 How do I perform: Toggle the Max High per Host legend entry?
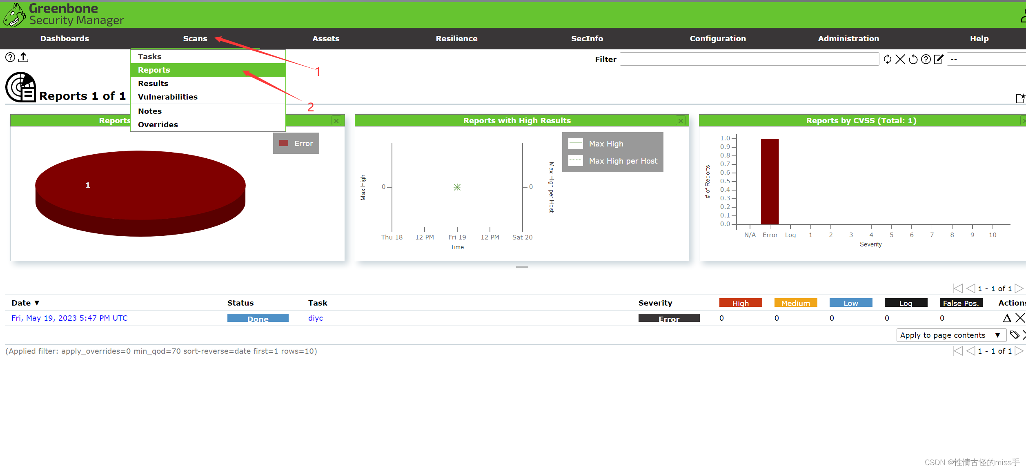coord(623,161)
